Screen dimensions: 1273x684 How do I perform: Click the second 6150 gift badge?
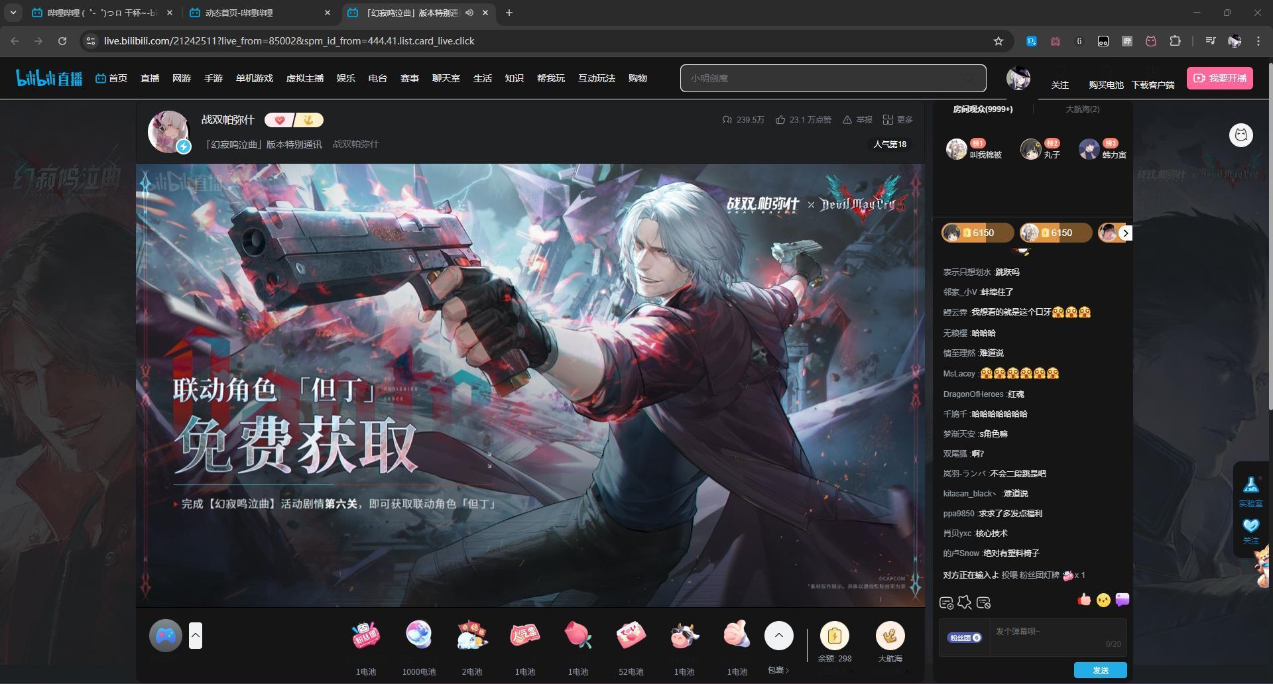(x=1056, y=233)
